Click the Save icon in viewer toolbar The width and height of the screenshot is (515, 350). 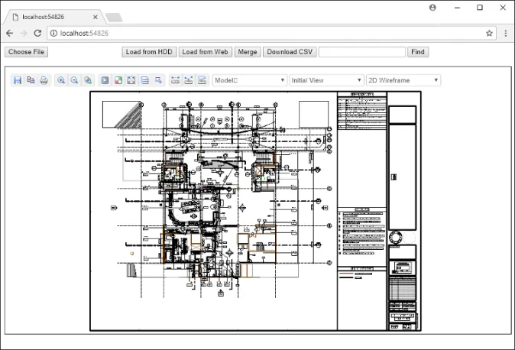[x=18, y=80]
